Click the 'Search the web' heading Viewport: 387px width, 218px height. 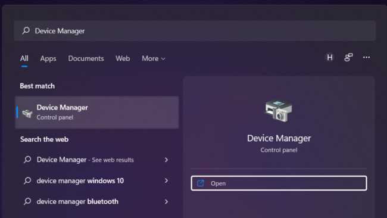point(45,139)
